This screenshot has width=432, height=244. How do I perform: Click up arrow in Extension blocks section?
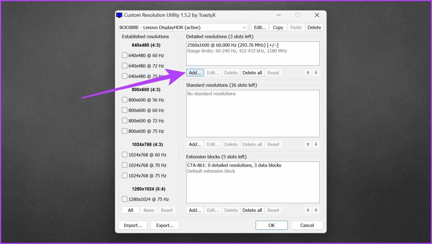point(308,210)
